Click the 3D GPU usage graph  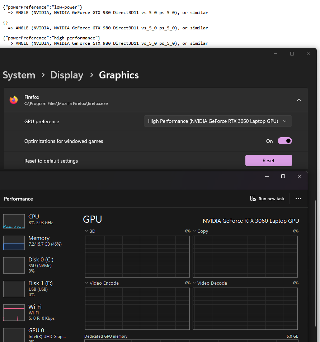tap(137, 256)
